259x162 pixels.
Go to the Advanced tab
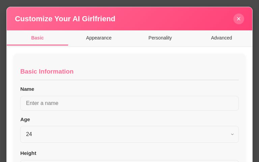click(221, 38)
